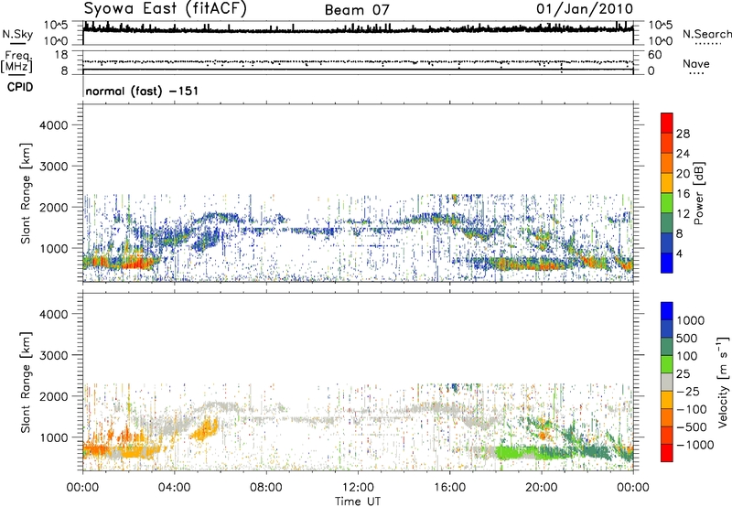
Task: Click the 'Time UT' axis title
Action: coord(358,502)
